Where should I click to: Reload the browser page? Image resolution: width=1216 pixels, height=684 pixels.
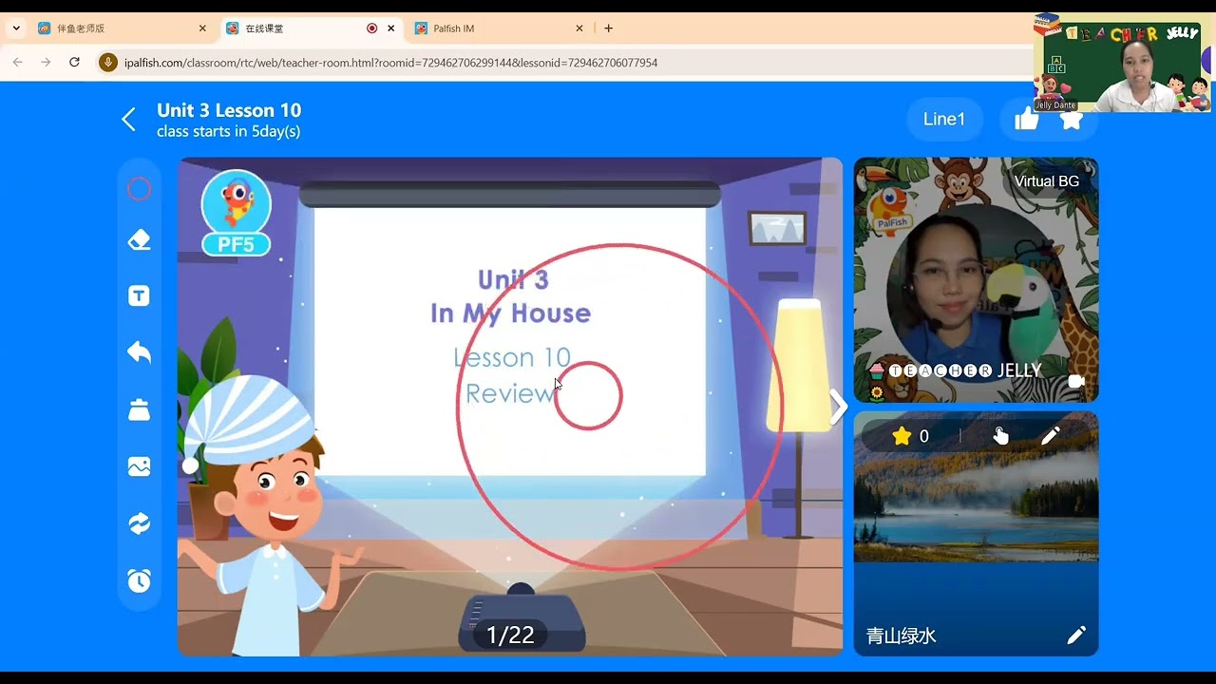[74, 63]
